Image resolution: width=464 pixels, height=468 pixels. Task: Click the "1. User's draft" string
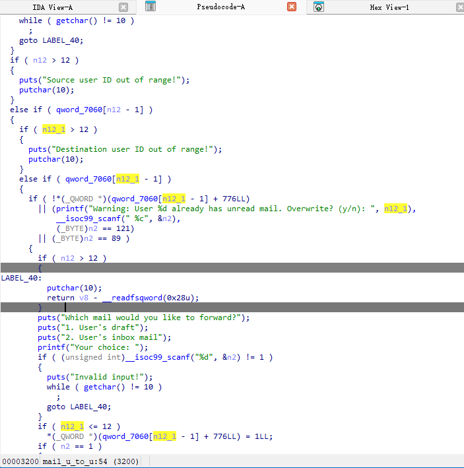(100, 327)
